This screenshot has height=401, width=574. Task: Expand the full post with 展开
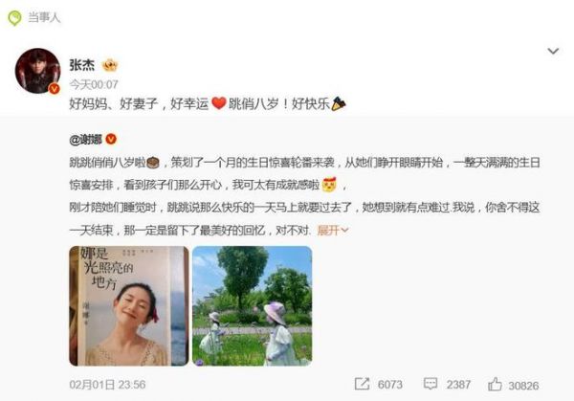333,231
